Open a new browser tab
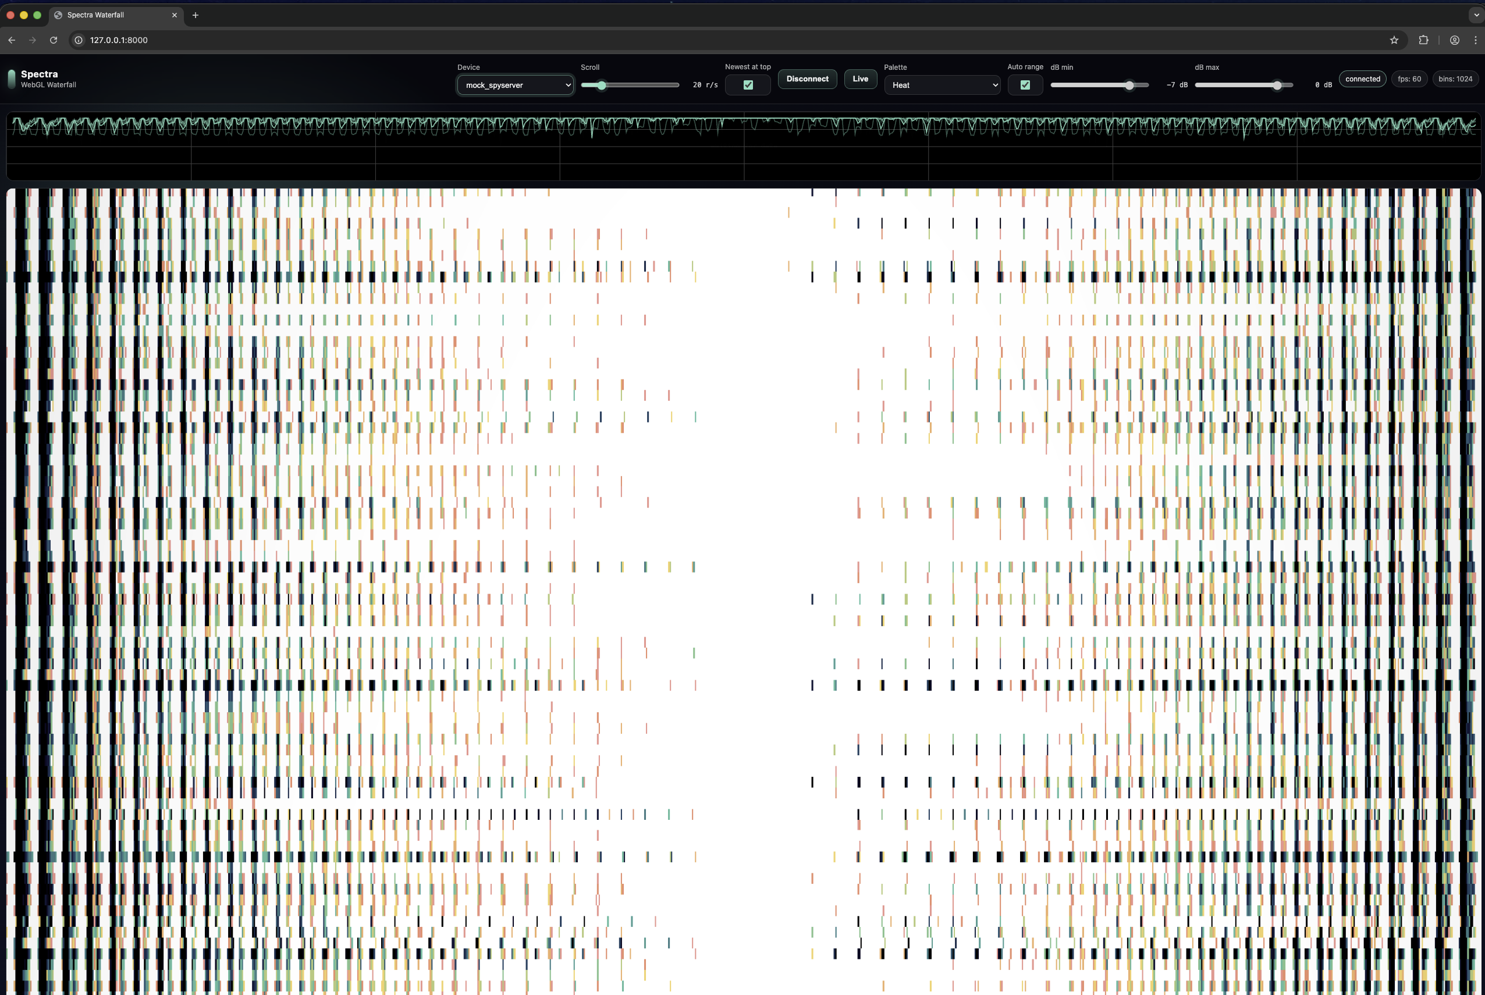Screen dimensions: 1485x995 pyautogui.click(x=196, y=15)
